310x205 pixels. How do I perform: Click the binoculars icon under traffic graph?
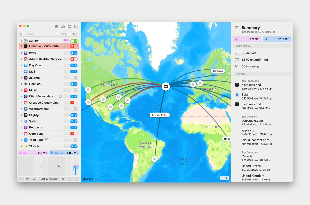click(28, 179)
